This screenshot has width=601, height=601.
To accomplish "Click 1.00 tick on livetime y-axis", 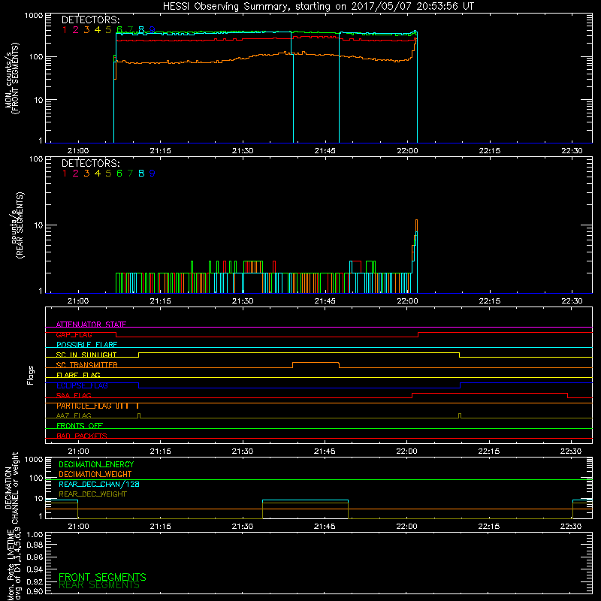I will (35, 534).
